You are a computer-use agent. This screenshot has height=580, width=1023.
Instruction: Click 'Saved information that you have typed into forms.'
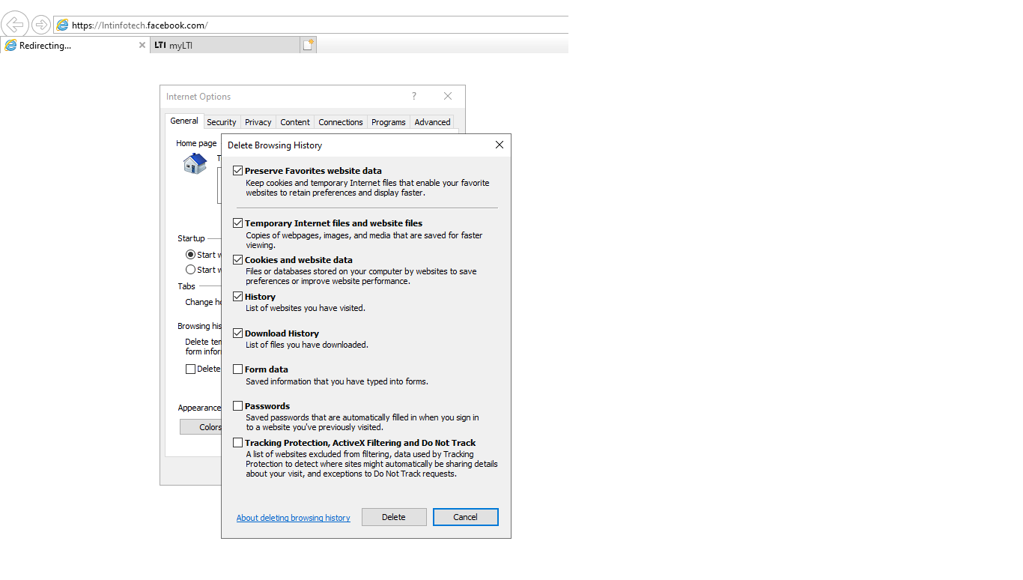(337, 381)
